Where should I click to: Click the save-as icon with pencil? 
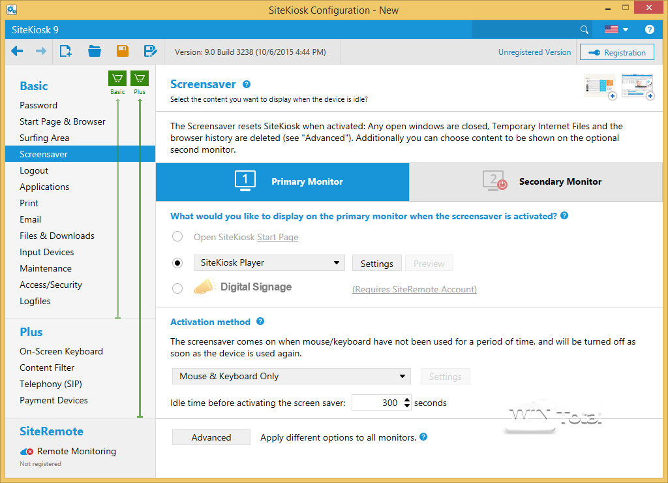(x=151, y=52)
